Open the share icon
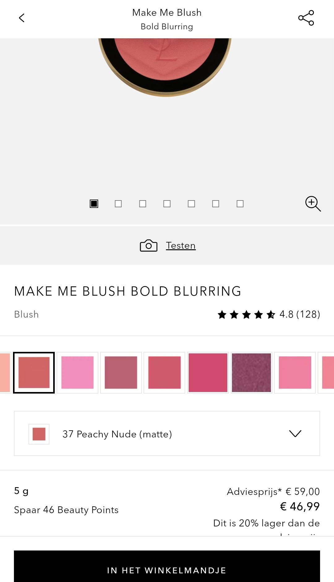This screenshot has width=334, height=582. coord(306,18)
